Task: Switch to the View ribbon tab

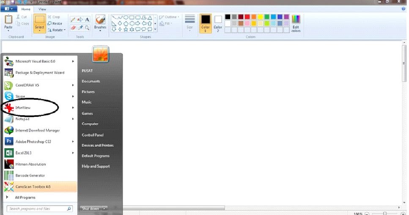Action: [42, 9]
